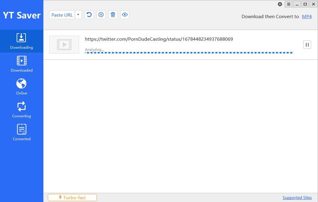The image size is (318, 202).
Task: Go to the Converting section
Action: 21,110
